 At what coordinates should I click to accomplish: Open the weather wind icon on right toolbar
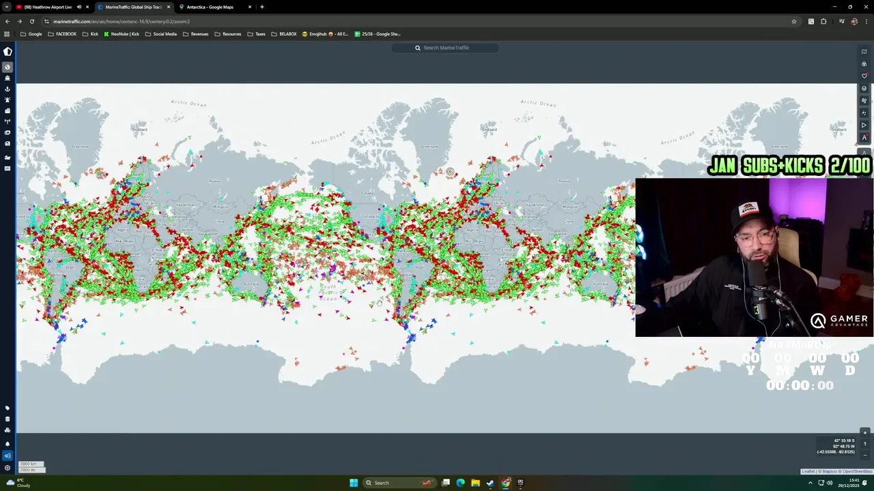[864, 101]
